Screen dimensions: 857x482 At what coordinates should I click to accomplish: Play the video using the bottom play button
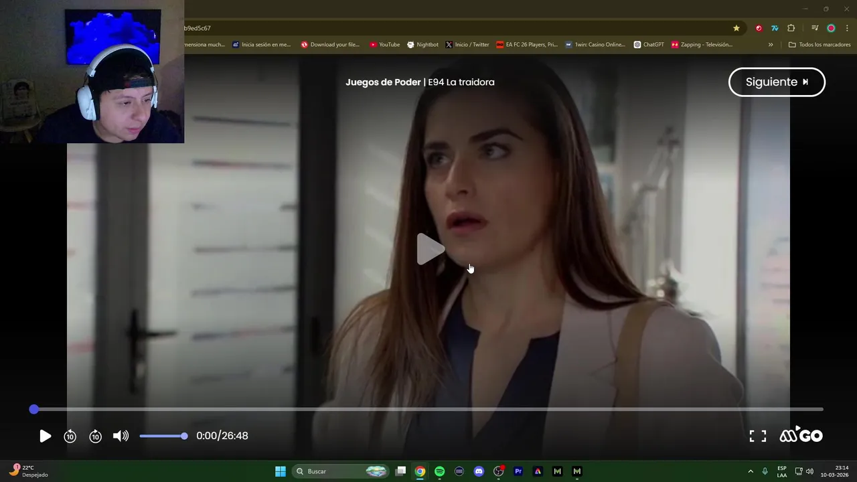(x=45, y=436)
